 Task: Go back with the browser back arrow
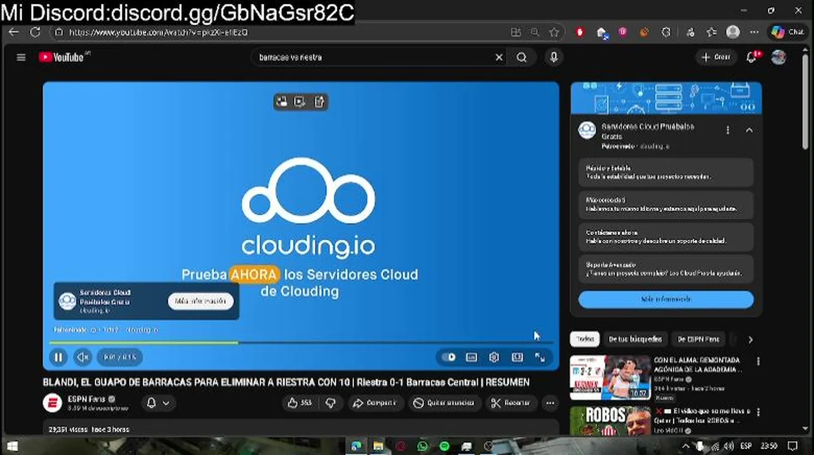click(x=14, y=32)
